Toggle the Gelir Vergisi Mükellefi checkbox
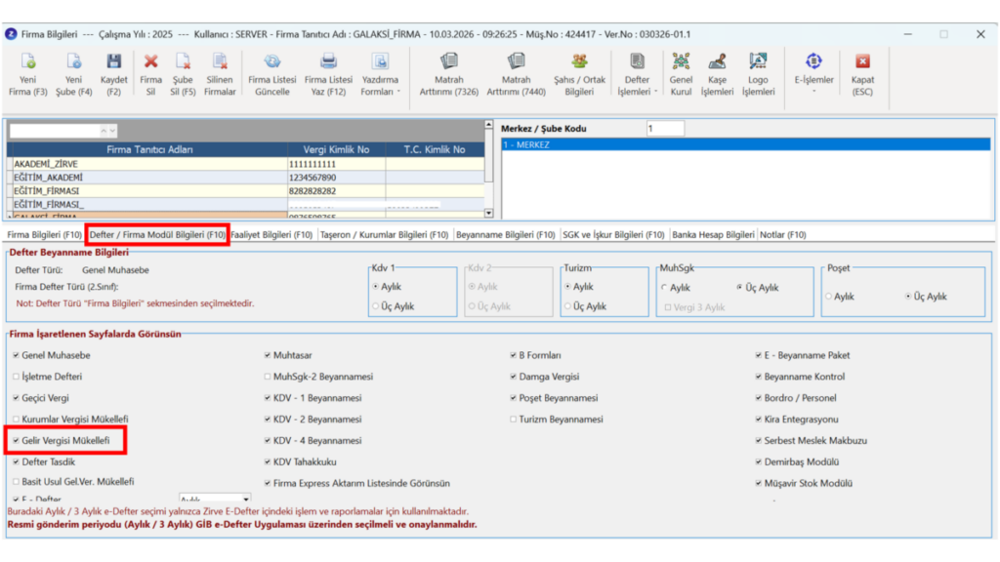1000x562 pixels. click(16, 440)
